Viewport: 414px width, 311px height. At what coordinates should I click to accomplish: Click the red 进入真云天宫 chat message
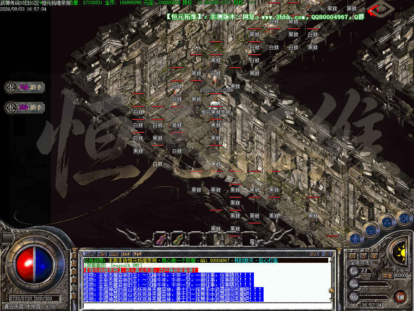(x=141, y=270)
